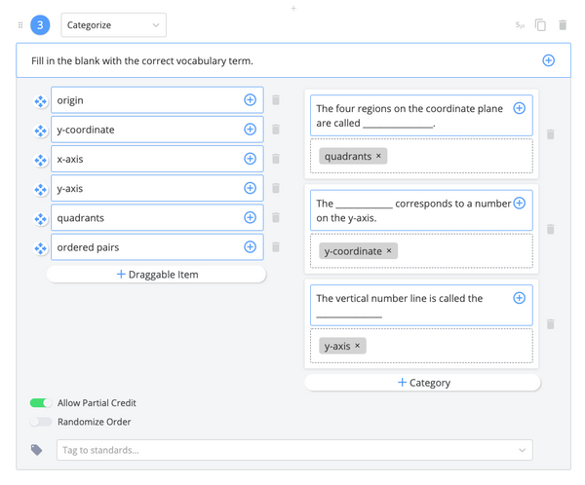Add media to the 'x-axis' item
The width and height of the screenshot is (585, 485).
pos(250,159)
